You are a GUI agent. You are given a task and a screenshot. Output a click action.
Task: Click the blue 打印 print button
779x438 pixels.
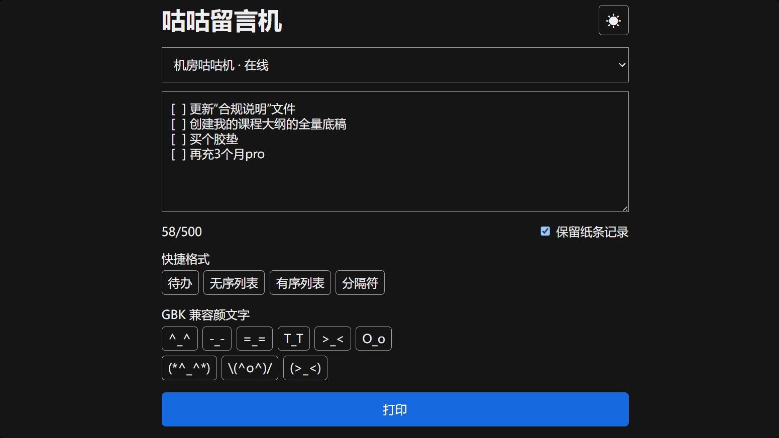click(395, 409)
